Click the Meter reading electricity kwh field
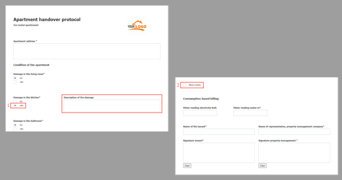This screenshot has width=342, height=180. (x=200, y=113)
